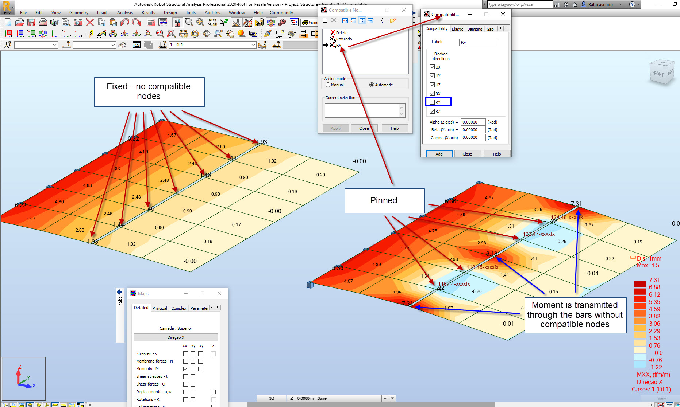Expand the node selection dropdown
The height and width of the screenshot is (407, 680).
55,45
